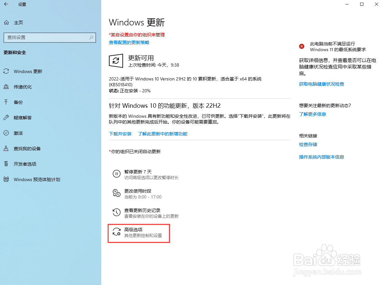
Task: Click the back arrow in Settings title bar
Action: [x=6, y=4]
